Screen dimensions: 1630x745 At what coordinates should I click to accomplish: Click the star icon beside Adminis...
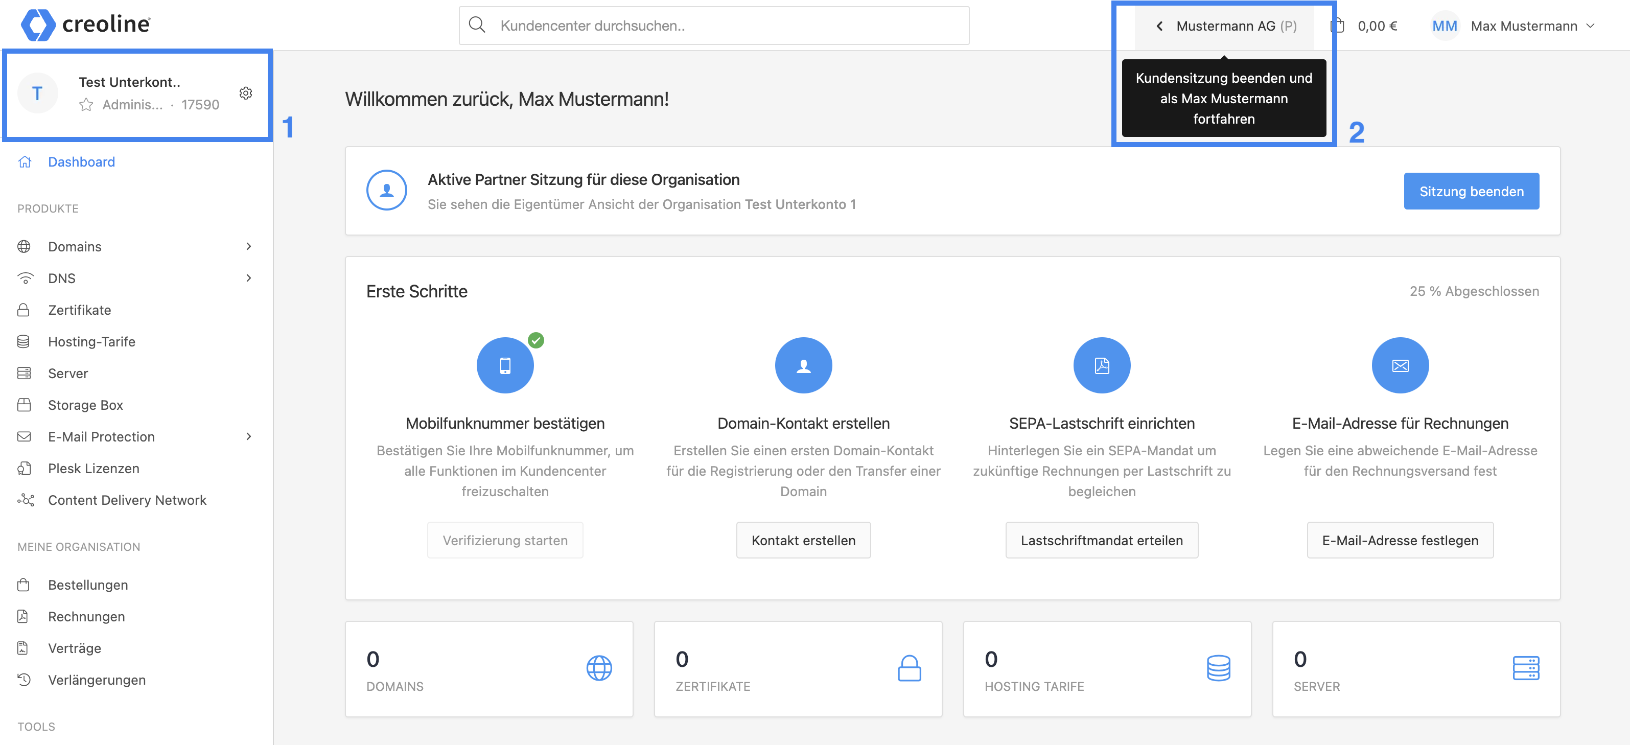[x=87, y=104]
